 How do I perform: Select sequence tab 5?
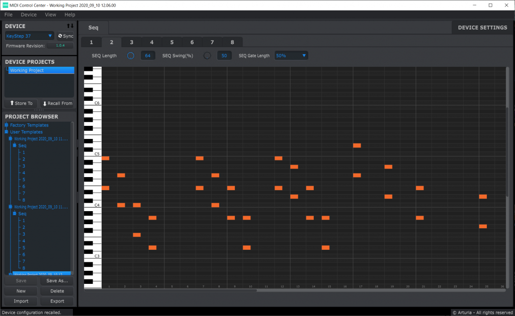click(171, 42)
